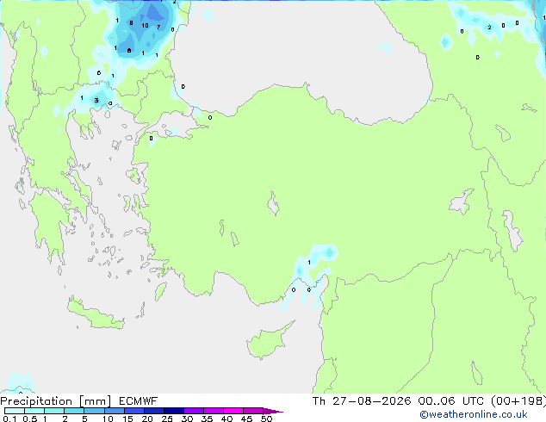Click the island of Cyprus
The image size is (546, 422).
click(268, 342)
